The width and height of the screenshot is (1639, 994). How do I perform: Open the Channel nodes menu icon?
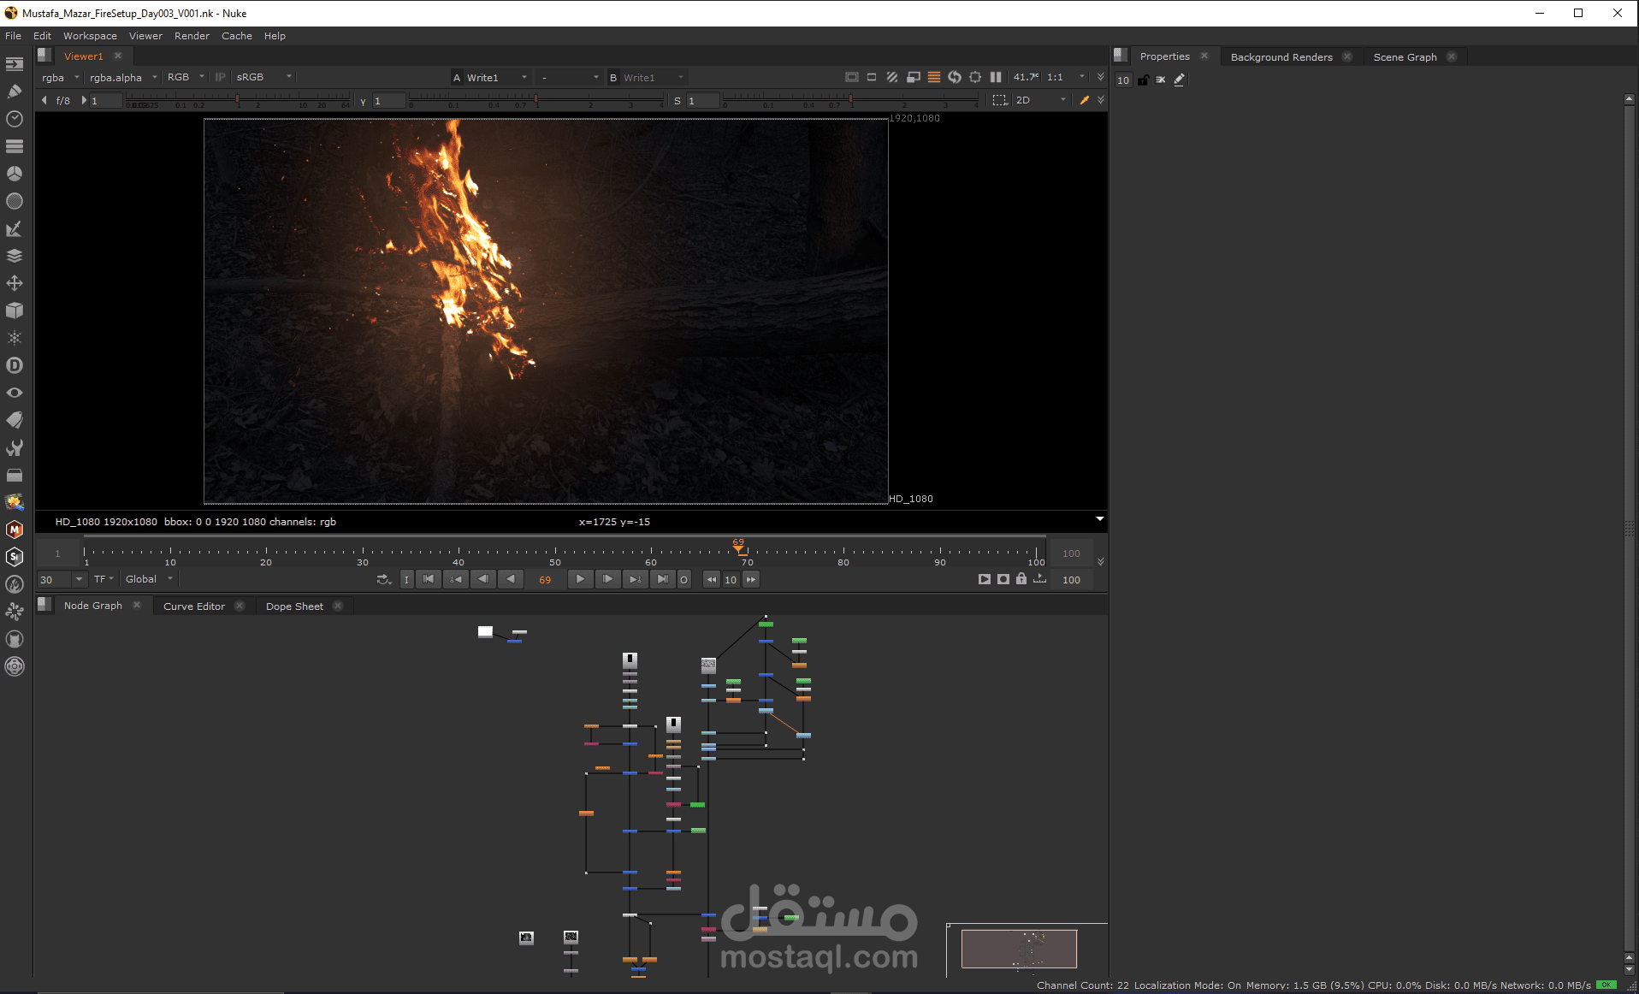15,146
